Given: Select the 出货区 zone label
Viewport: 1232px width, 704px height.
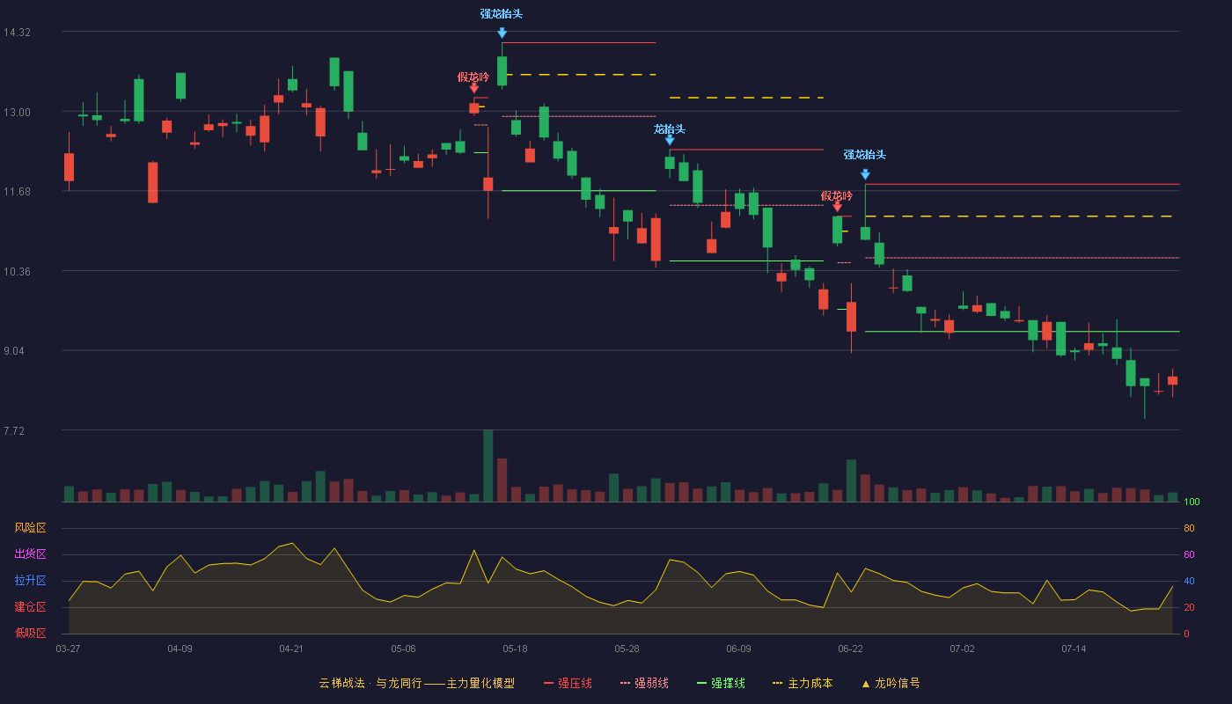Looking at the screenshot, I should tap(30, 554).
